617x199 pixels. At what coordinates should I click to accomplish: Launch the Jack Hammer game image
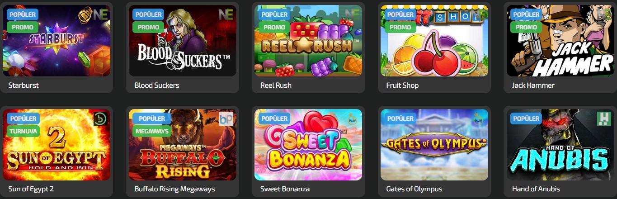coord(560,41)
